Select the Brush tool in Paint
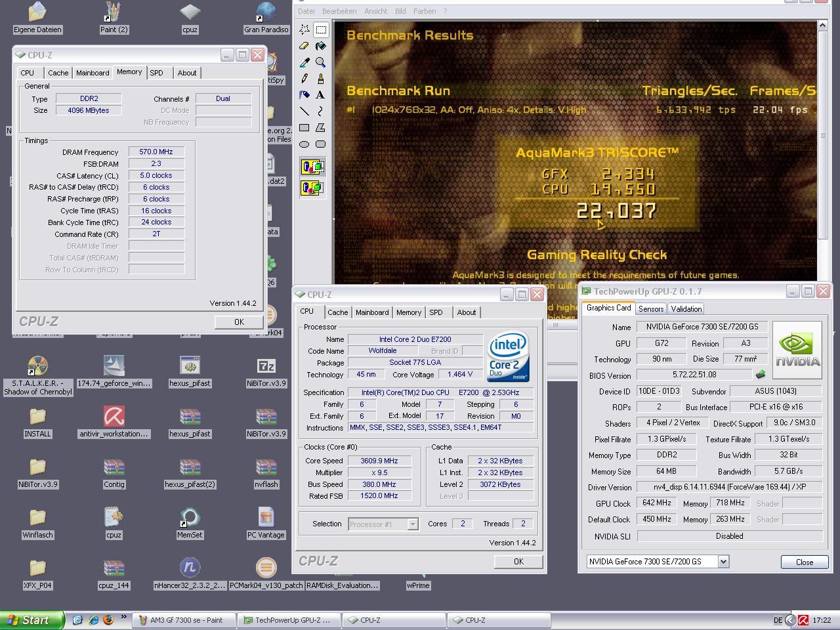This screenshot has width=840, height=630. point(321,79)
